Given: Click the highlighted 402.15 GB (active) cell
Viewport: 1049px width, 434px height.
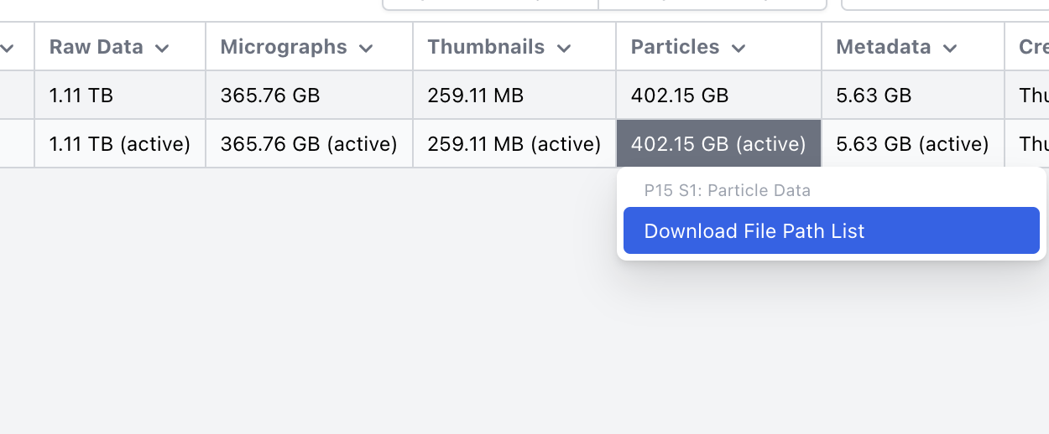Looking at the screenshot, I should (718, 144).
